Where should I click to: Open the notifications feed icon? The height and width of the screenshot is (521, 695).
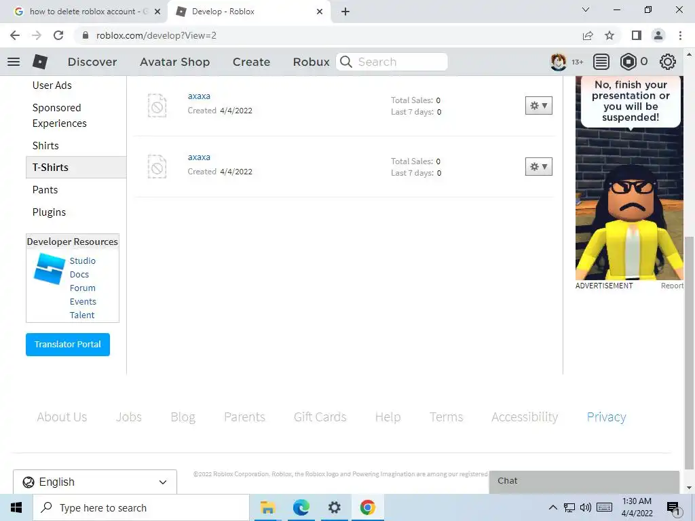601,62
